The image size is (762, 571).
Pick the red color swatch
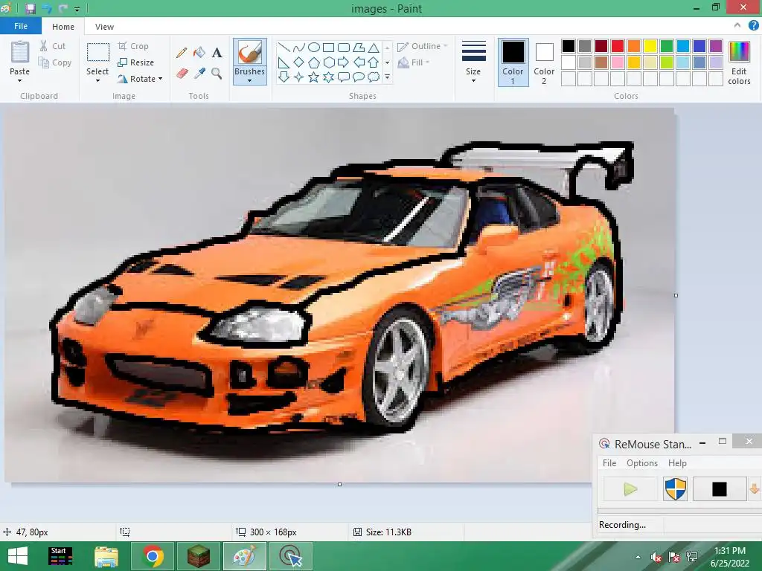(x=618, y=46)
